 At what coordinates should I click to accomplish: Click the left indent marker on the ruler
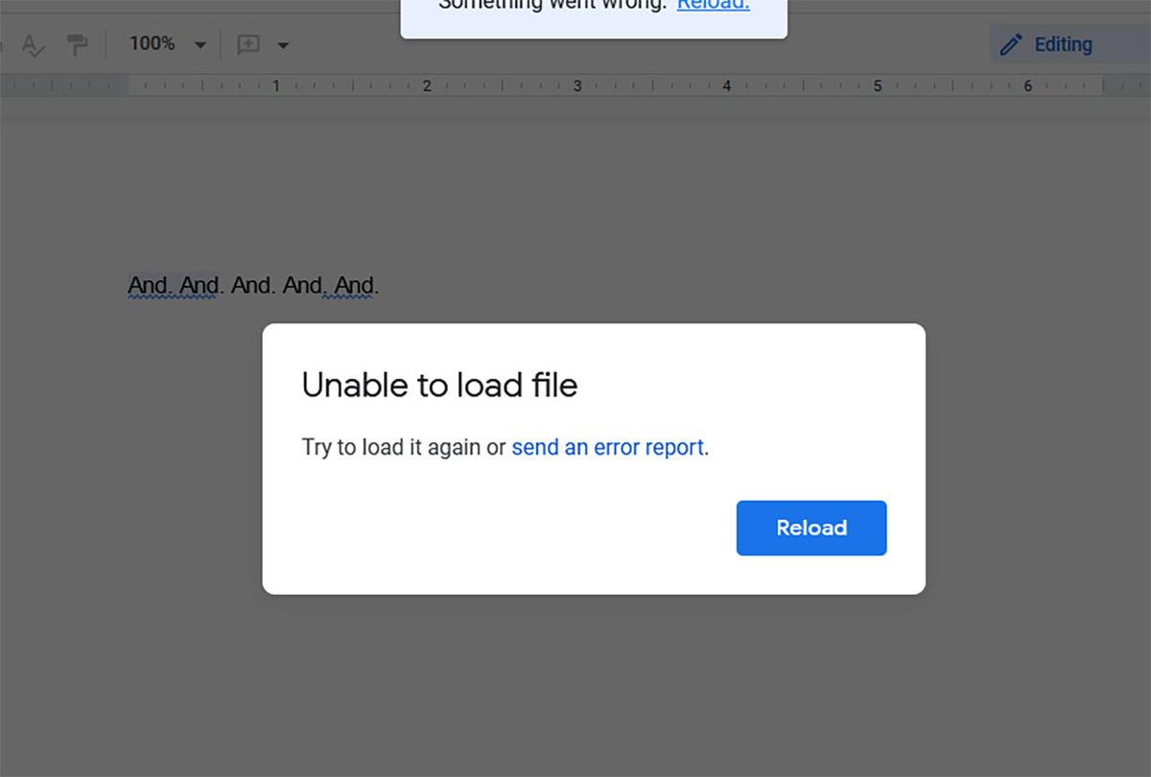[x=128, y=85]
